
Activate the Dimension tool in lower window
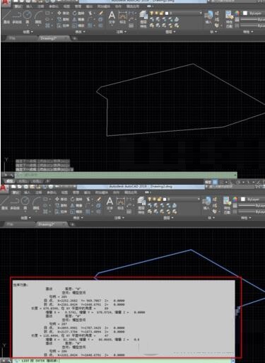[120, 204]
